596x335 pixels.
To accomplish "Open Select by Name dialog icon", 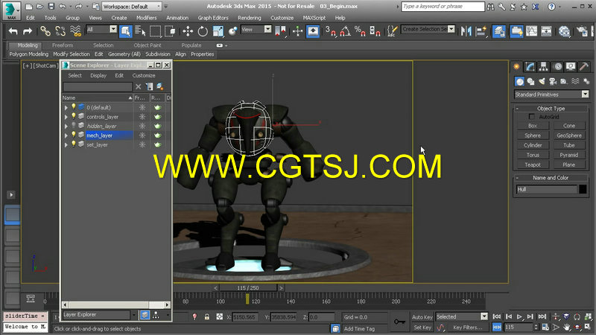I will click(140, 31).
